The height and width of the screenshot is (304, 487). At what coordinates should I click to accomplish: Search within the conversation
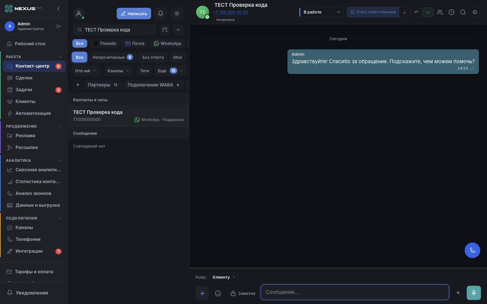[463, 12]
